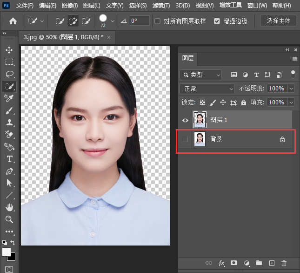Viewport: 300px width, 273px height.
Task: Open the 图像(I) menu
Action: [x=70, y=6]
